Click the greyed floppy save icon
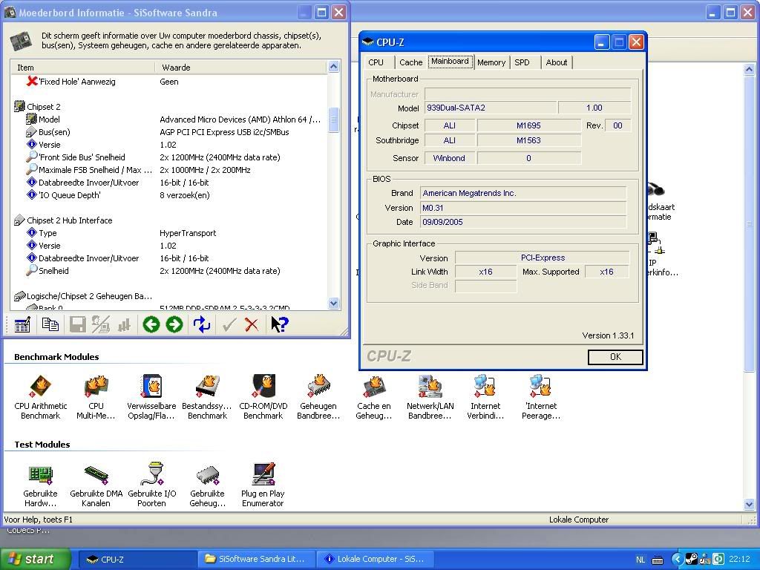 coord(77,324)
